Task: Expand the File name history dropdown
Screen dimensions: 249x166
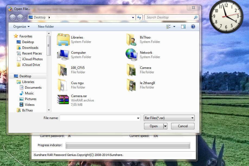Action: pos(138,118)
